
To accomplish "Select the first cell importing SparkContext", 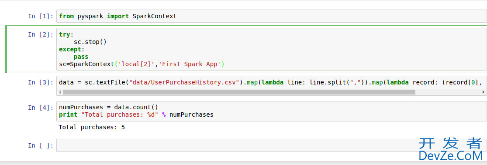I will pyautogui.click(x=271, y=16).
